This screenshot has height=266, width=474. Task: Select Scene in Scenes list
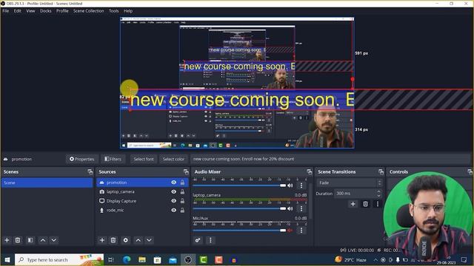[47, 183]
